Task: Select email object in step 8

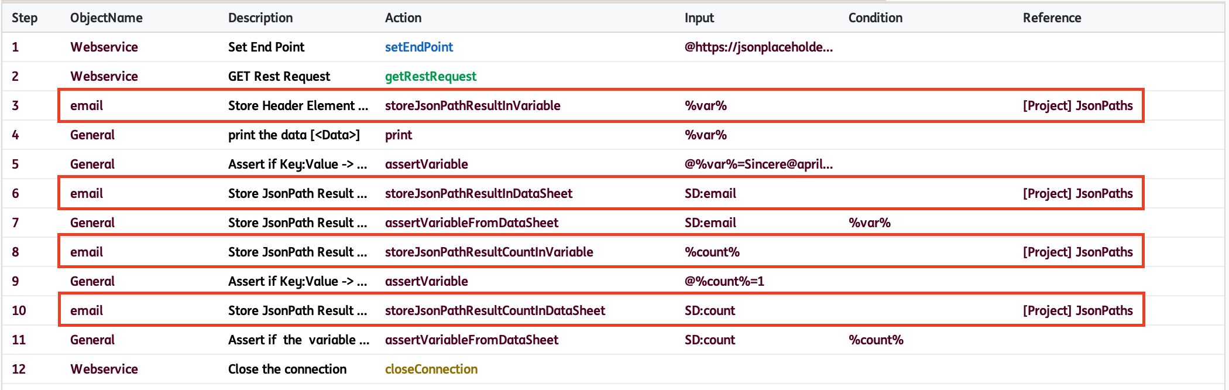Action: pyautogui.click(x=87, y=252)
